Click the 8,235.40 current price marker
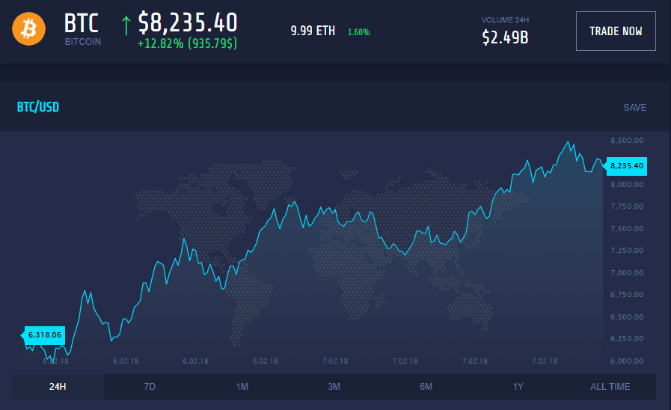The image size is (671, 410). point(627,166)
